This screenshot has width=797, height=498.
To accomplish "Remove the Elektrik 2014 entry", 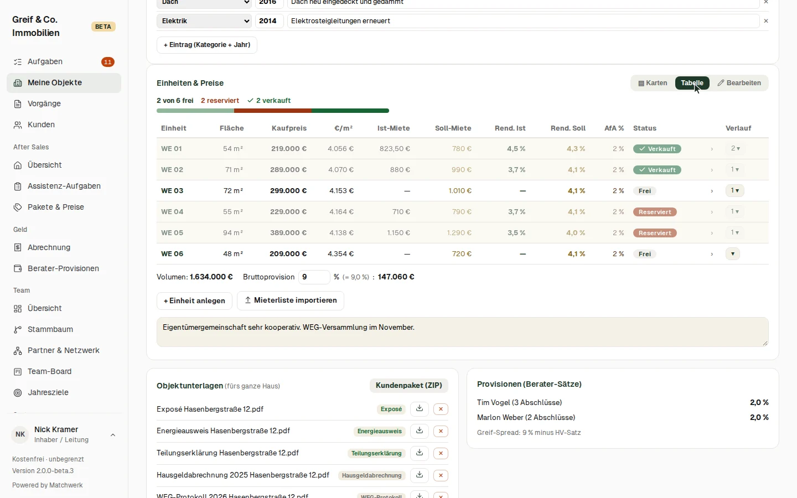I will 766,21.
